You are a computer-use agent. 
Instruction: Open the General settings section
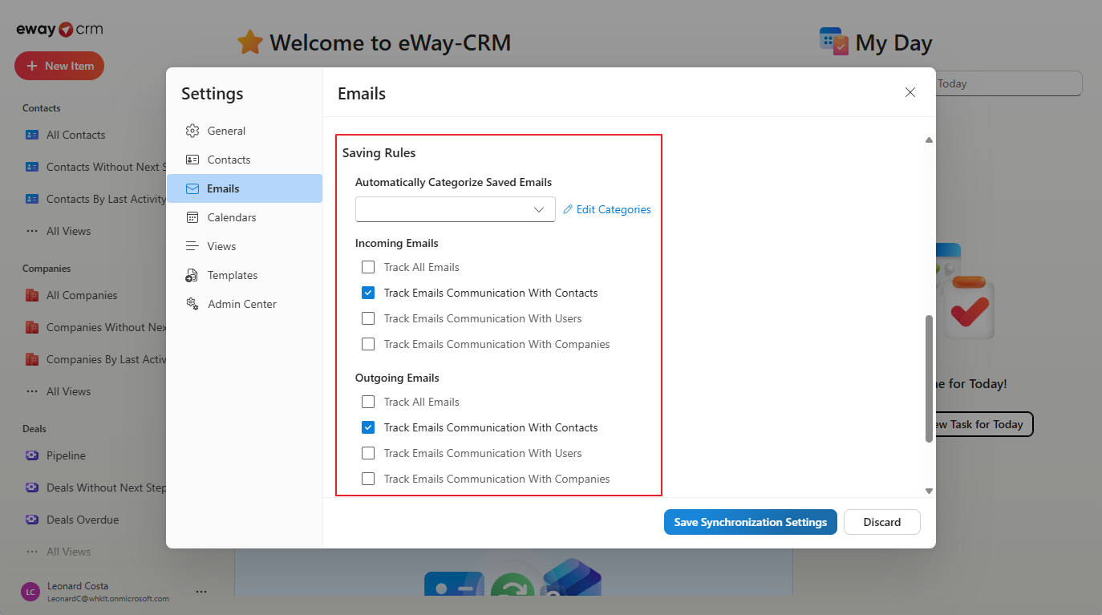point(245,131)
